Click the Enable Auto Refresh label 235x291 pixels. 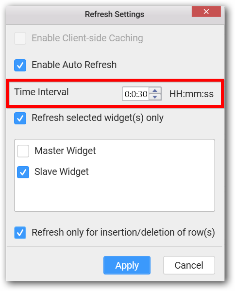pyautogui.click(x=74, y=65)
